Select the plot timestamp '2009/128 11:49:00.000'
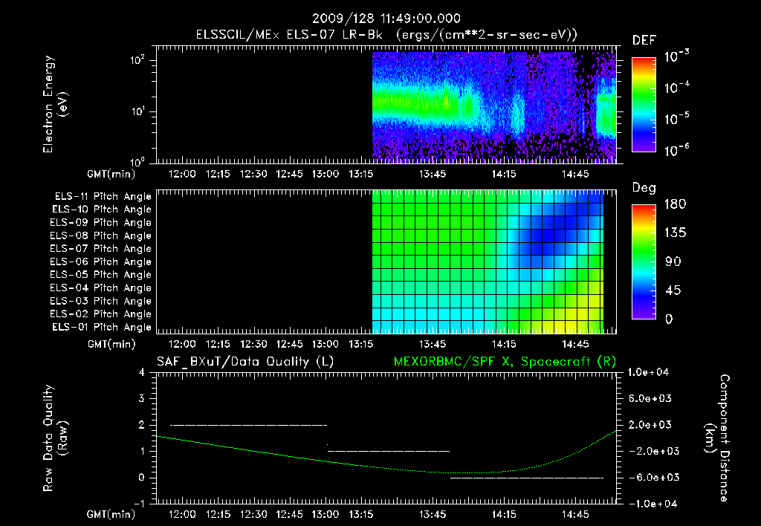 386,19
